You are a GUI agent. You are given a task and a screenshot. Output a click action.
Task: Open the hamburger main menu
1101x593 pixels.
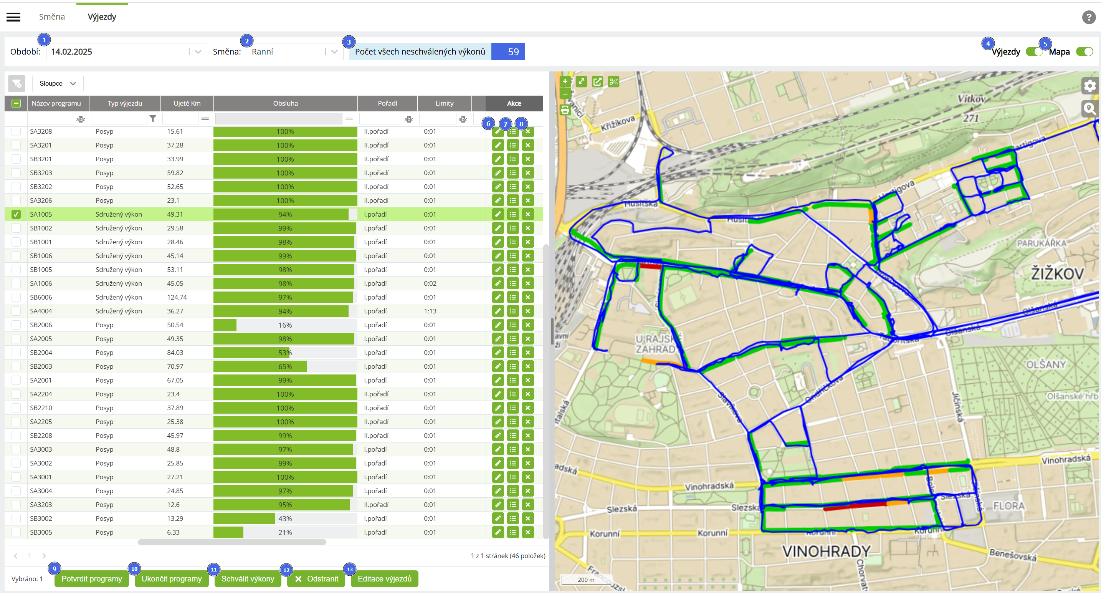click(13, 17)
